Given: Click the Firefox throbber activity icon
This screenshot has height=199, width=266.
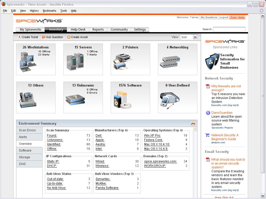Looking at the screenshot, I should pyautogui.click(x=262, y=10).
